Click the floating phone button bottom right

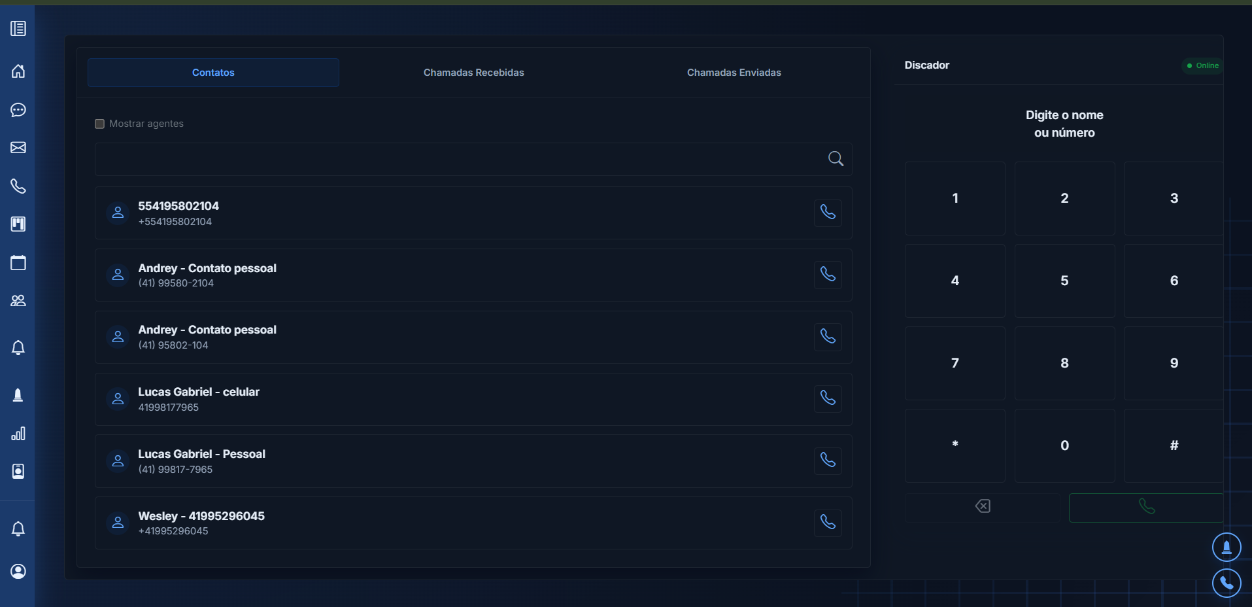tap(1227, 583)
